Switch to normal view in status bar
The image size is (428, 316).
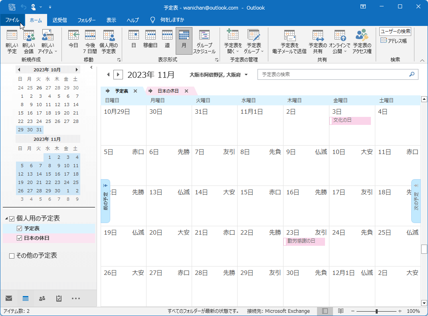325,311
